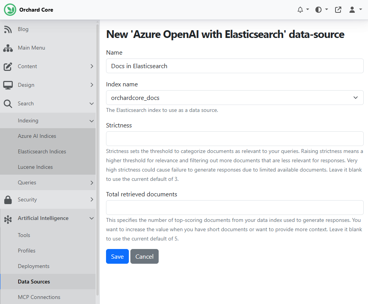Image resolution: width=368 pixels, height=304 pixels.
Task: Click 'The Elasticsearch index to use' hint
Action: click(x=162, y=110)
